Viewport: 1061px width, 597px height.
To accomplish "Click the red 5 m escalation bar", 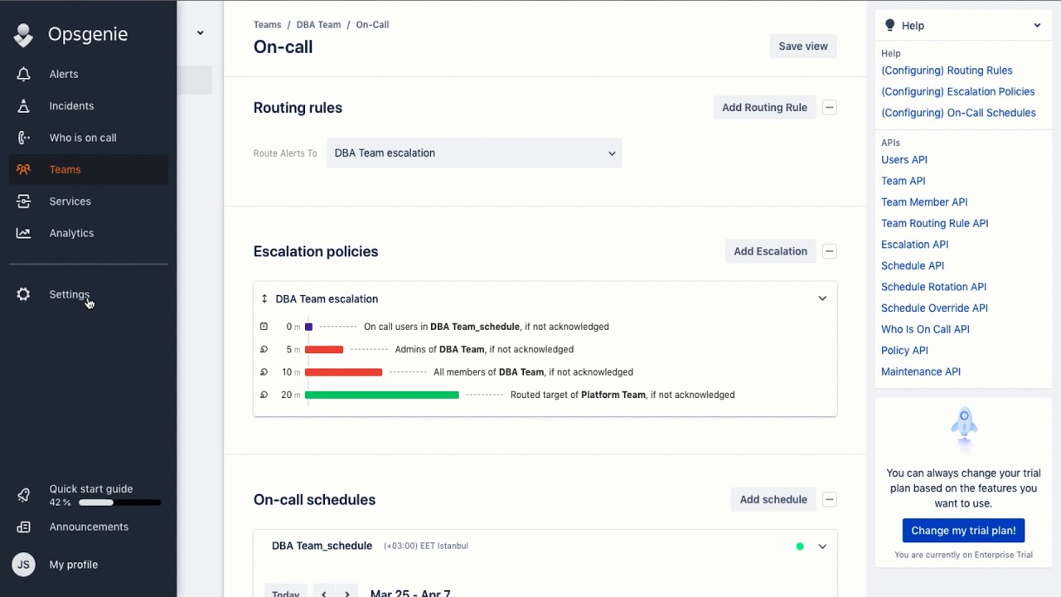I will coord(324,350).
